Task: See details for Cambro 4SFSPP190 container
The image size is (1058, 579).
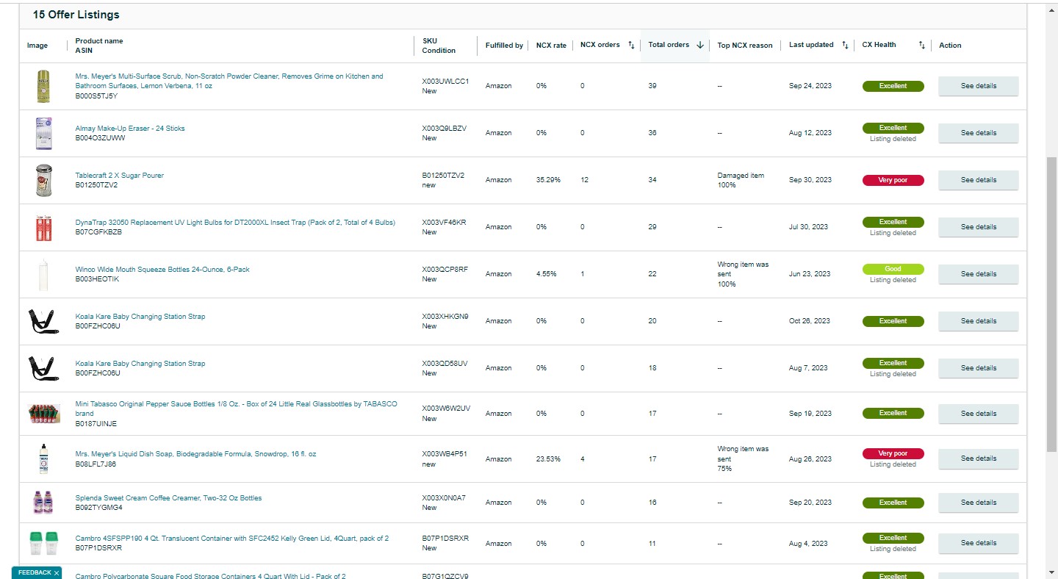Action: pos(979,543)
